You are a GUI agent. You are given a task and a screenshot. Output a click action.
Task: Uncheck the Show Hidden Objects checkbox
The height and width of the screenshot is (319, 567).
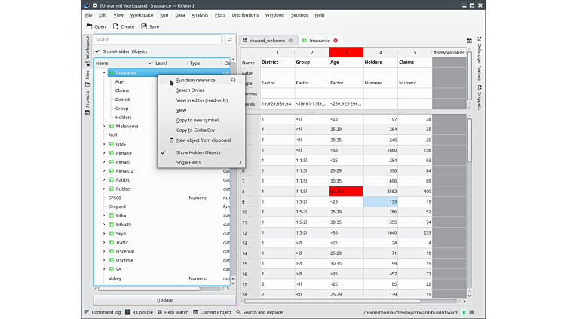click(98, 51)
